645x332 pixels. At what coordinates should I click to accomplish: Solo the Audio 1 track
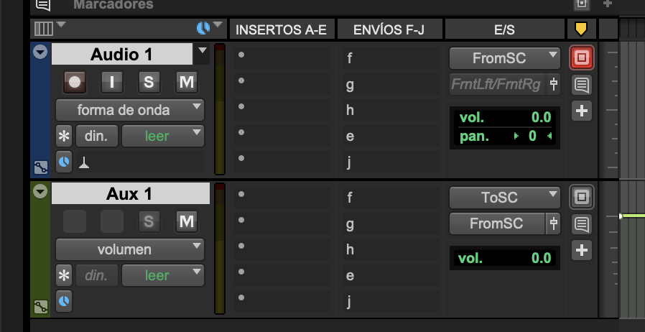click(149, 82)
